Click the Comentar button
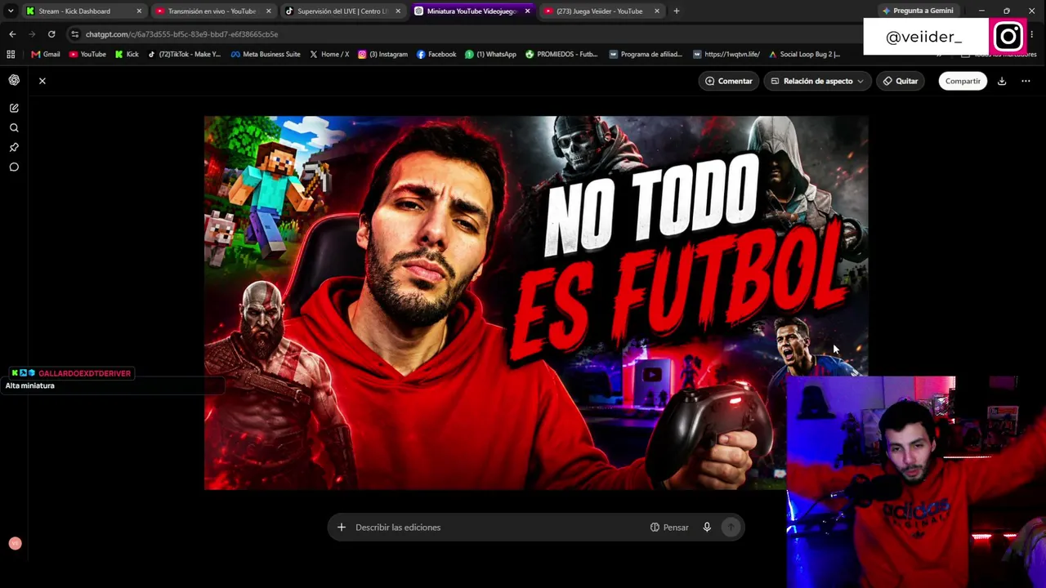This screenshot has width=1046, height=588. coord(728,81)
